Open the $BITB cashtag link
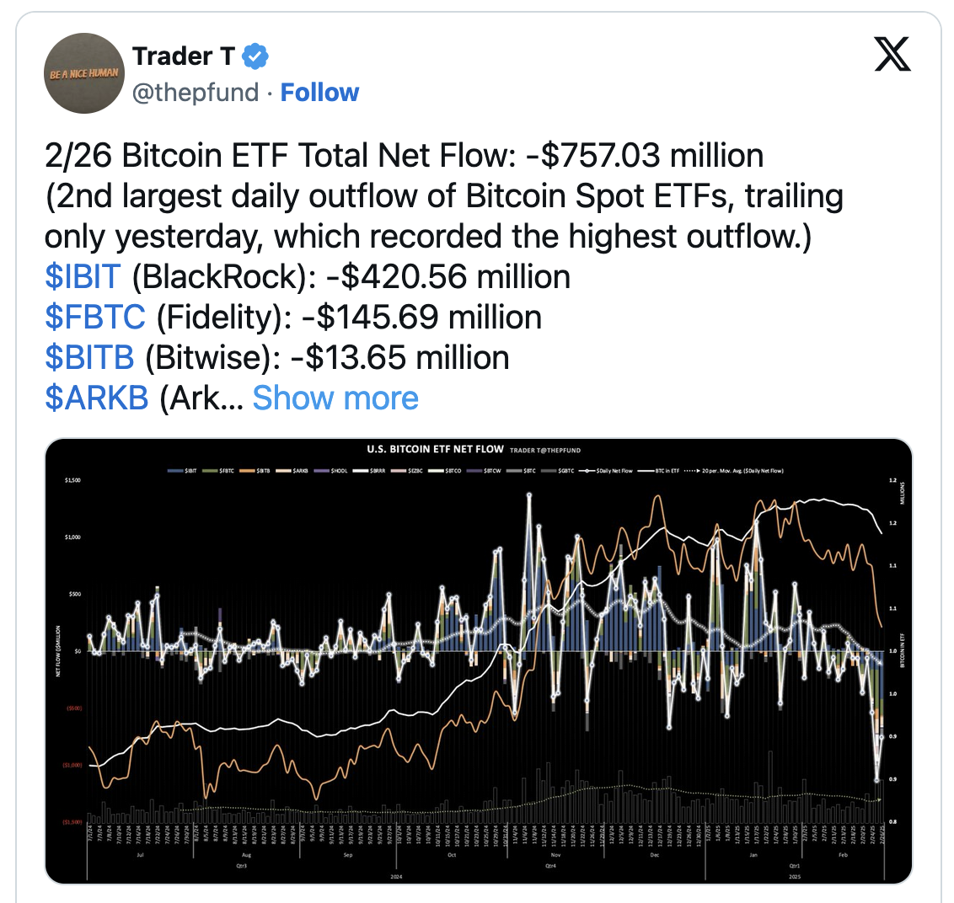Image resolution: width=954 pixels, height=903 pixels. tap(89, 357)
